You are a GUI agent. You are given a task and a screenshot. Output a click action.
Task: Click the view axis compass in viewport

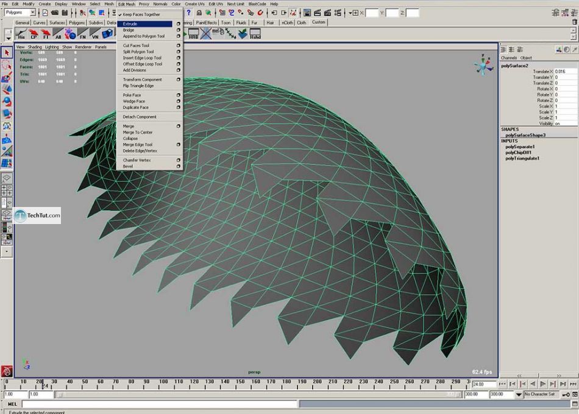coord(483,65)
